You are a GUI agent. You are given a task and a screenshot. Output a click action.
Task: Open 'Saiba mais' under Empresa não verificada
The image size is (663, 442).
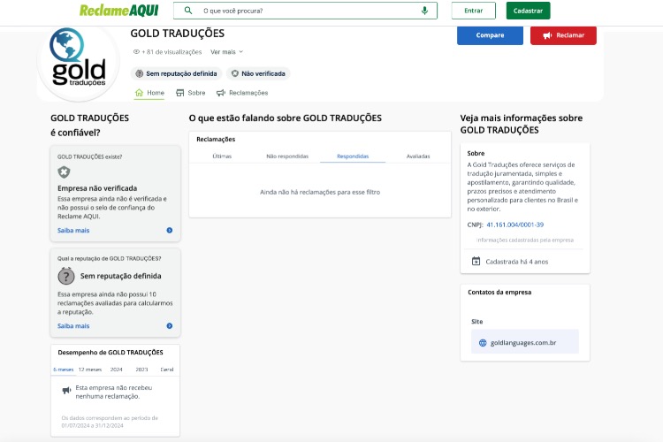[x=73, y=231]
